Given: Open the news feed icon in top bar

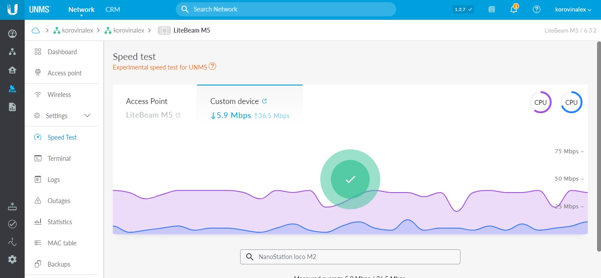Looking at the screenshot, I should pos(492,9).
